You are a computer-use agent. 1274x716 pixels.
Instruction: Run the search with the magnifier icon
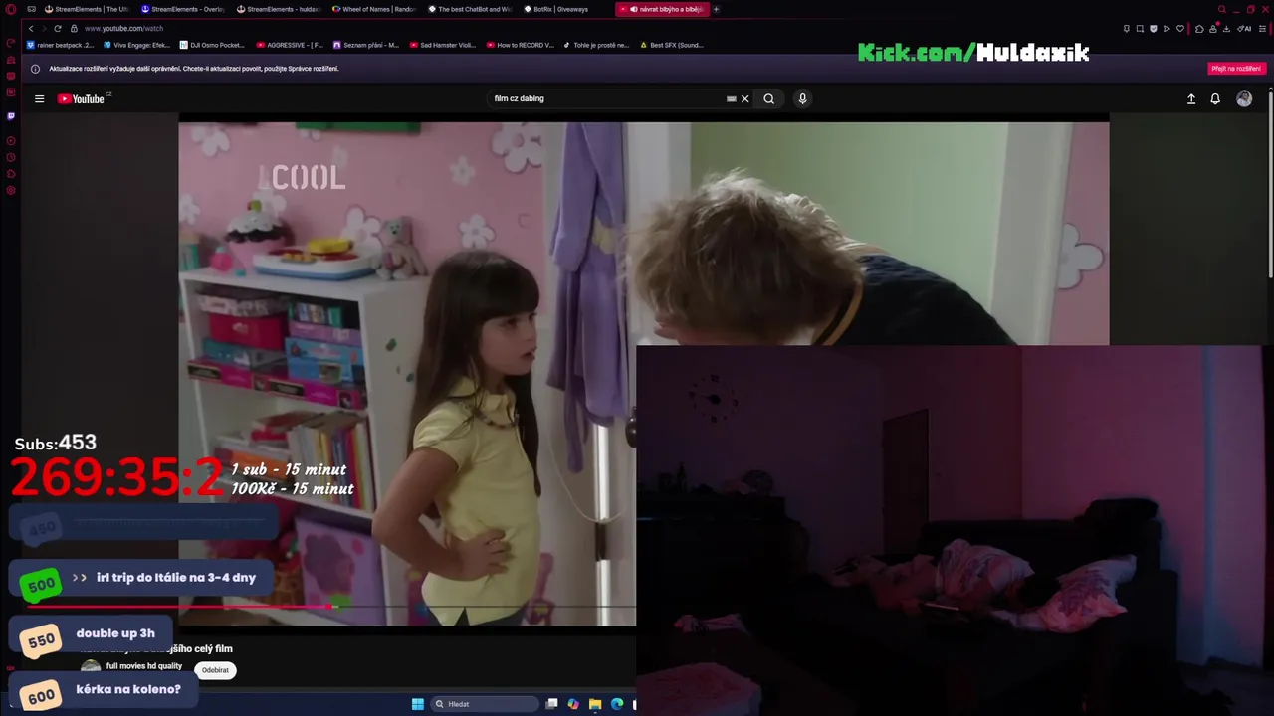(768, 98)
